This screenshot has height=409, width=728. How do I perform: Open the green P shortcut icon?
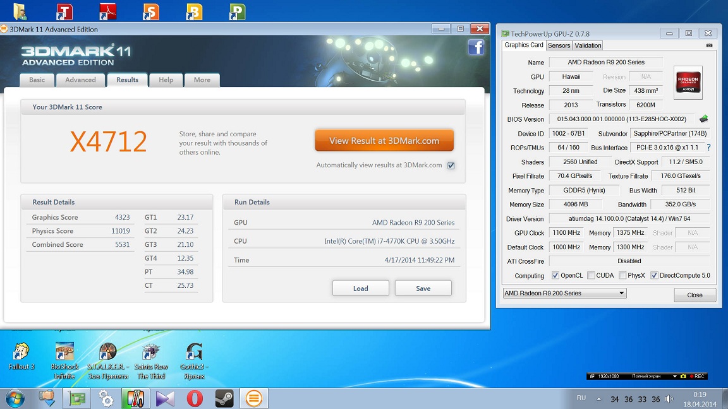pyautogui.click(x=237, y=11)
